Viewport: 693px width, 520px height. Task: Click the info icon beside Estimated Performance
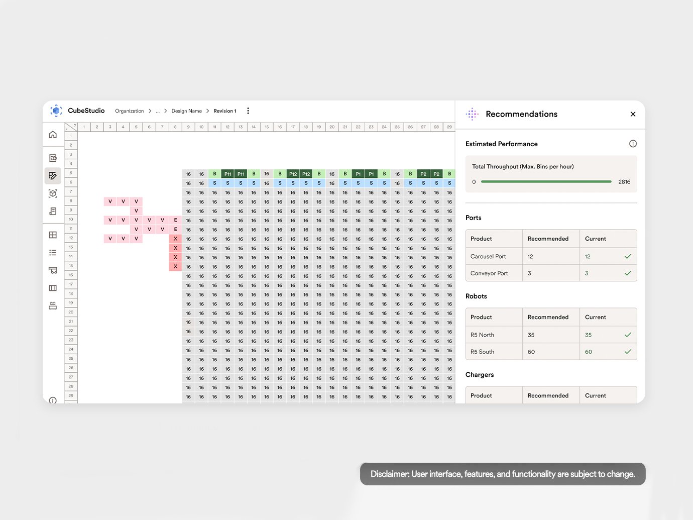[633, 144]
